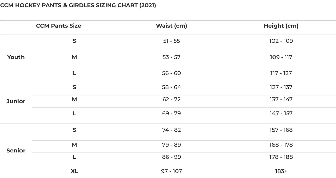The height and width of the screenshot is (178, 336).
Task: Select the "Height (cm)" column header
Action: pos(281,26)
